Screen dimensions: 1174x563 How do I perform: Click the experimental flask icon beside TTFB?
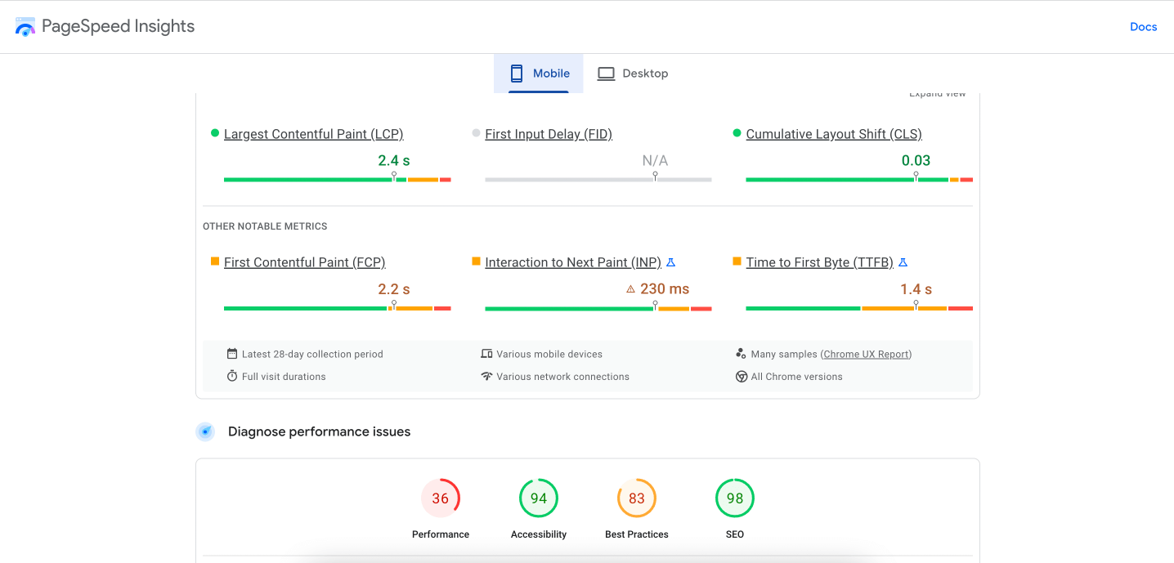click(903, 262)
